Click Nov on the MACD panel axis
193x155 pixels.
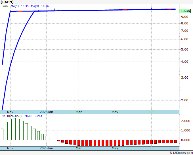pos(10,148)
